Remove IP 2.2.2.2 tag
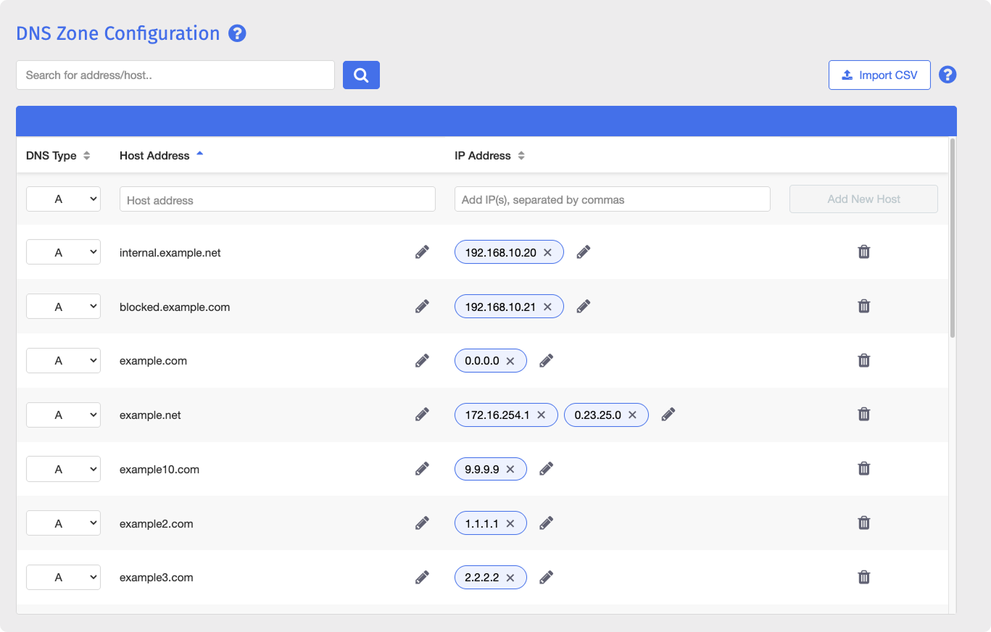This screenshot has width=991, height=632. [x=510, y=578]
